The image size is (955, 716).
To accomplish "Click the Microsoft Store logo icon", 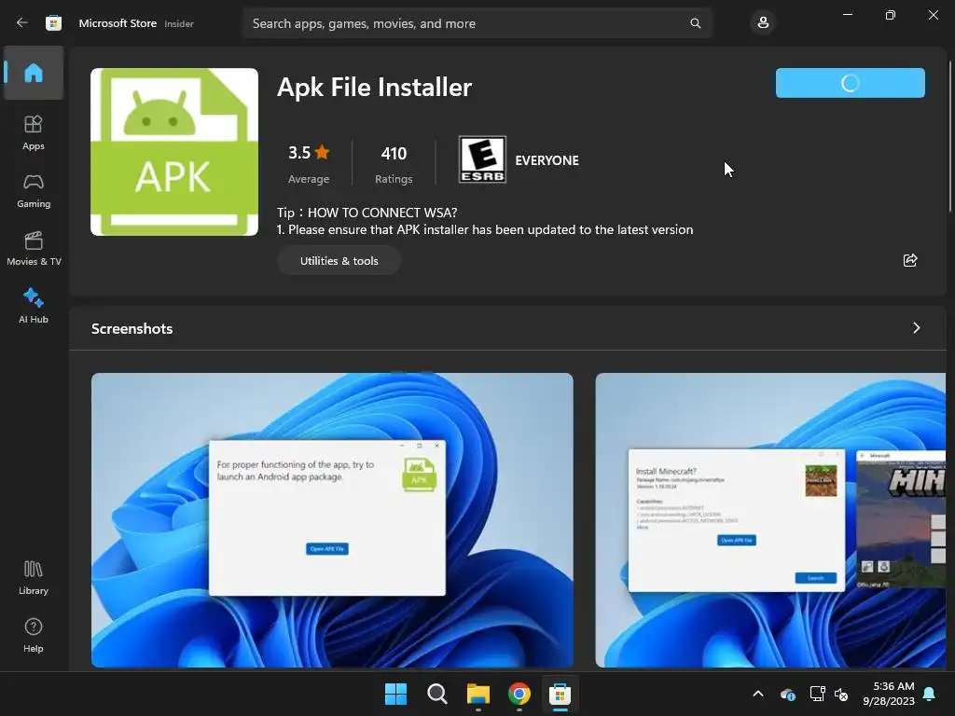I will (x=53, y=23).
